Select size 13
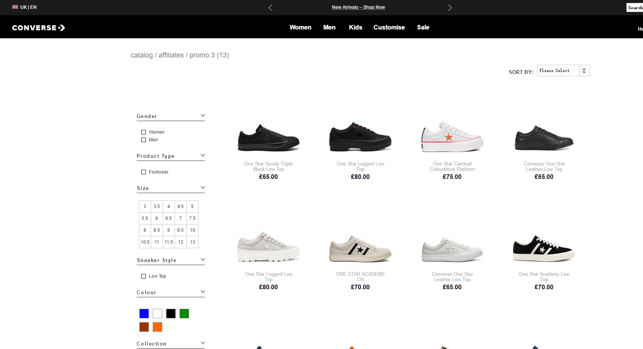Screen dimensions: 643x349 point(193,242)
